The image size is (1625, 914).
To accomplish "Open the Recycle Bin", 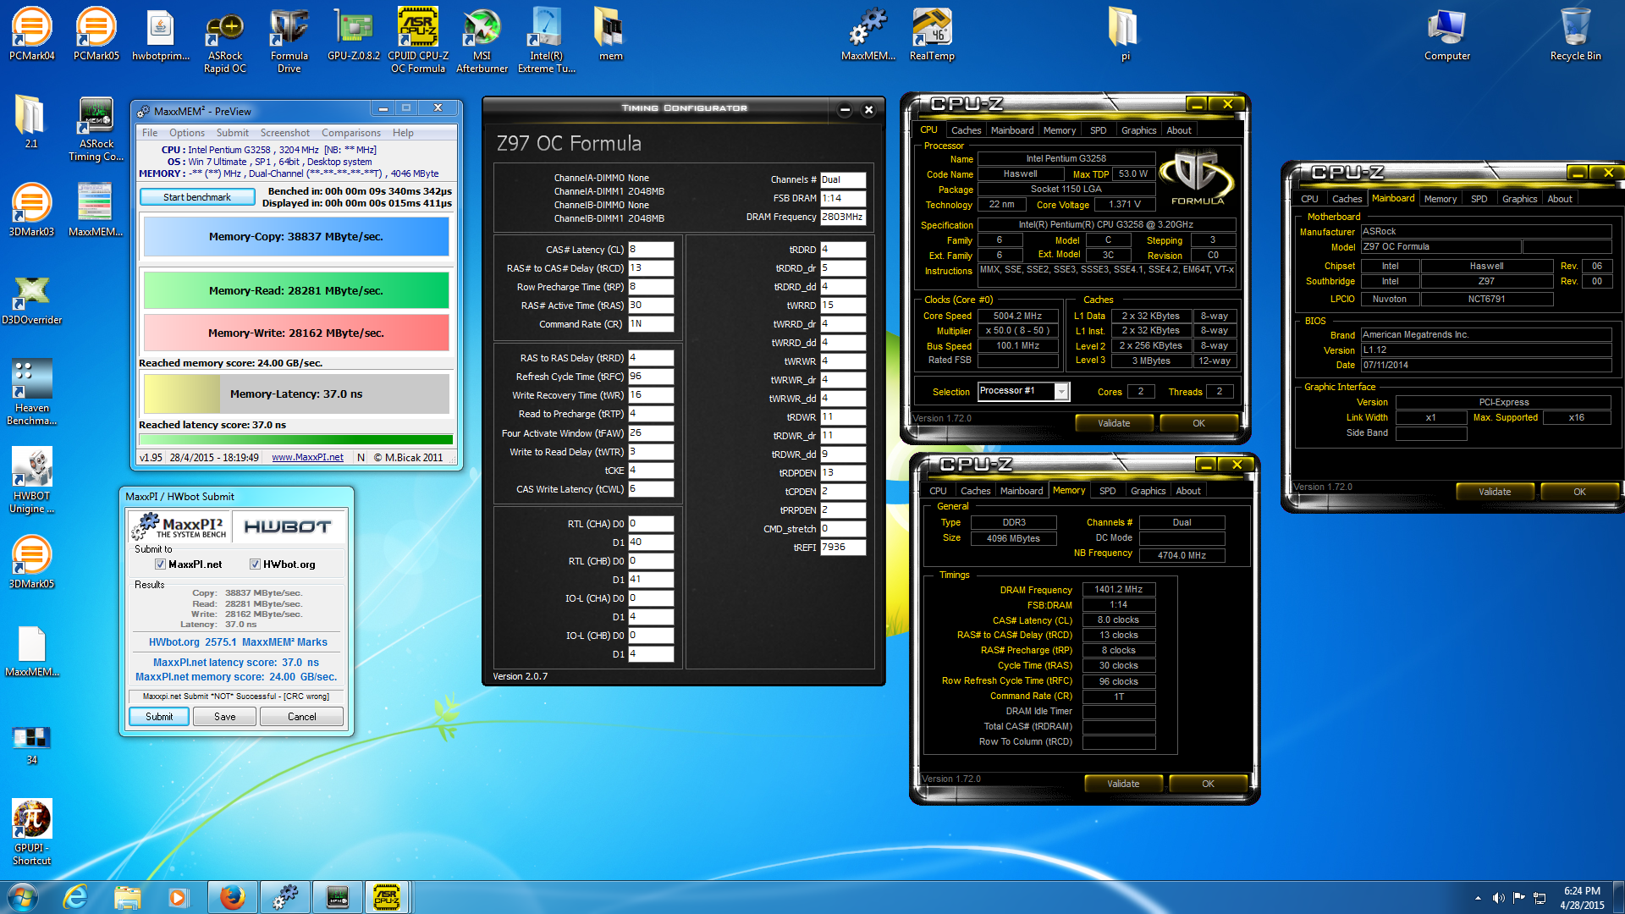I will pos(1575,34).
